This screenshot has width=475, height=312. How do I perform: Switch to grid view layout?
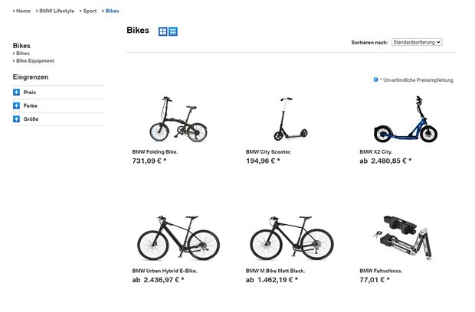point(163,31)
